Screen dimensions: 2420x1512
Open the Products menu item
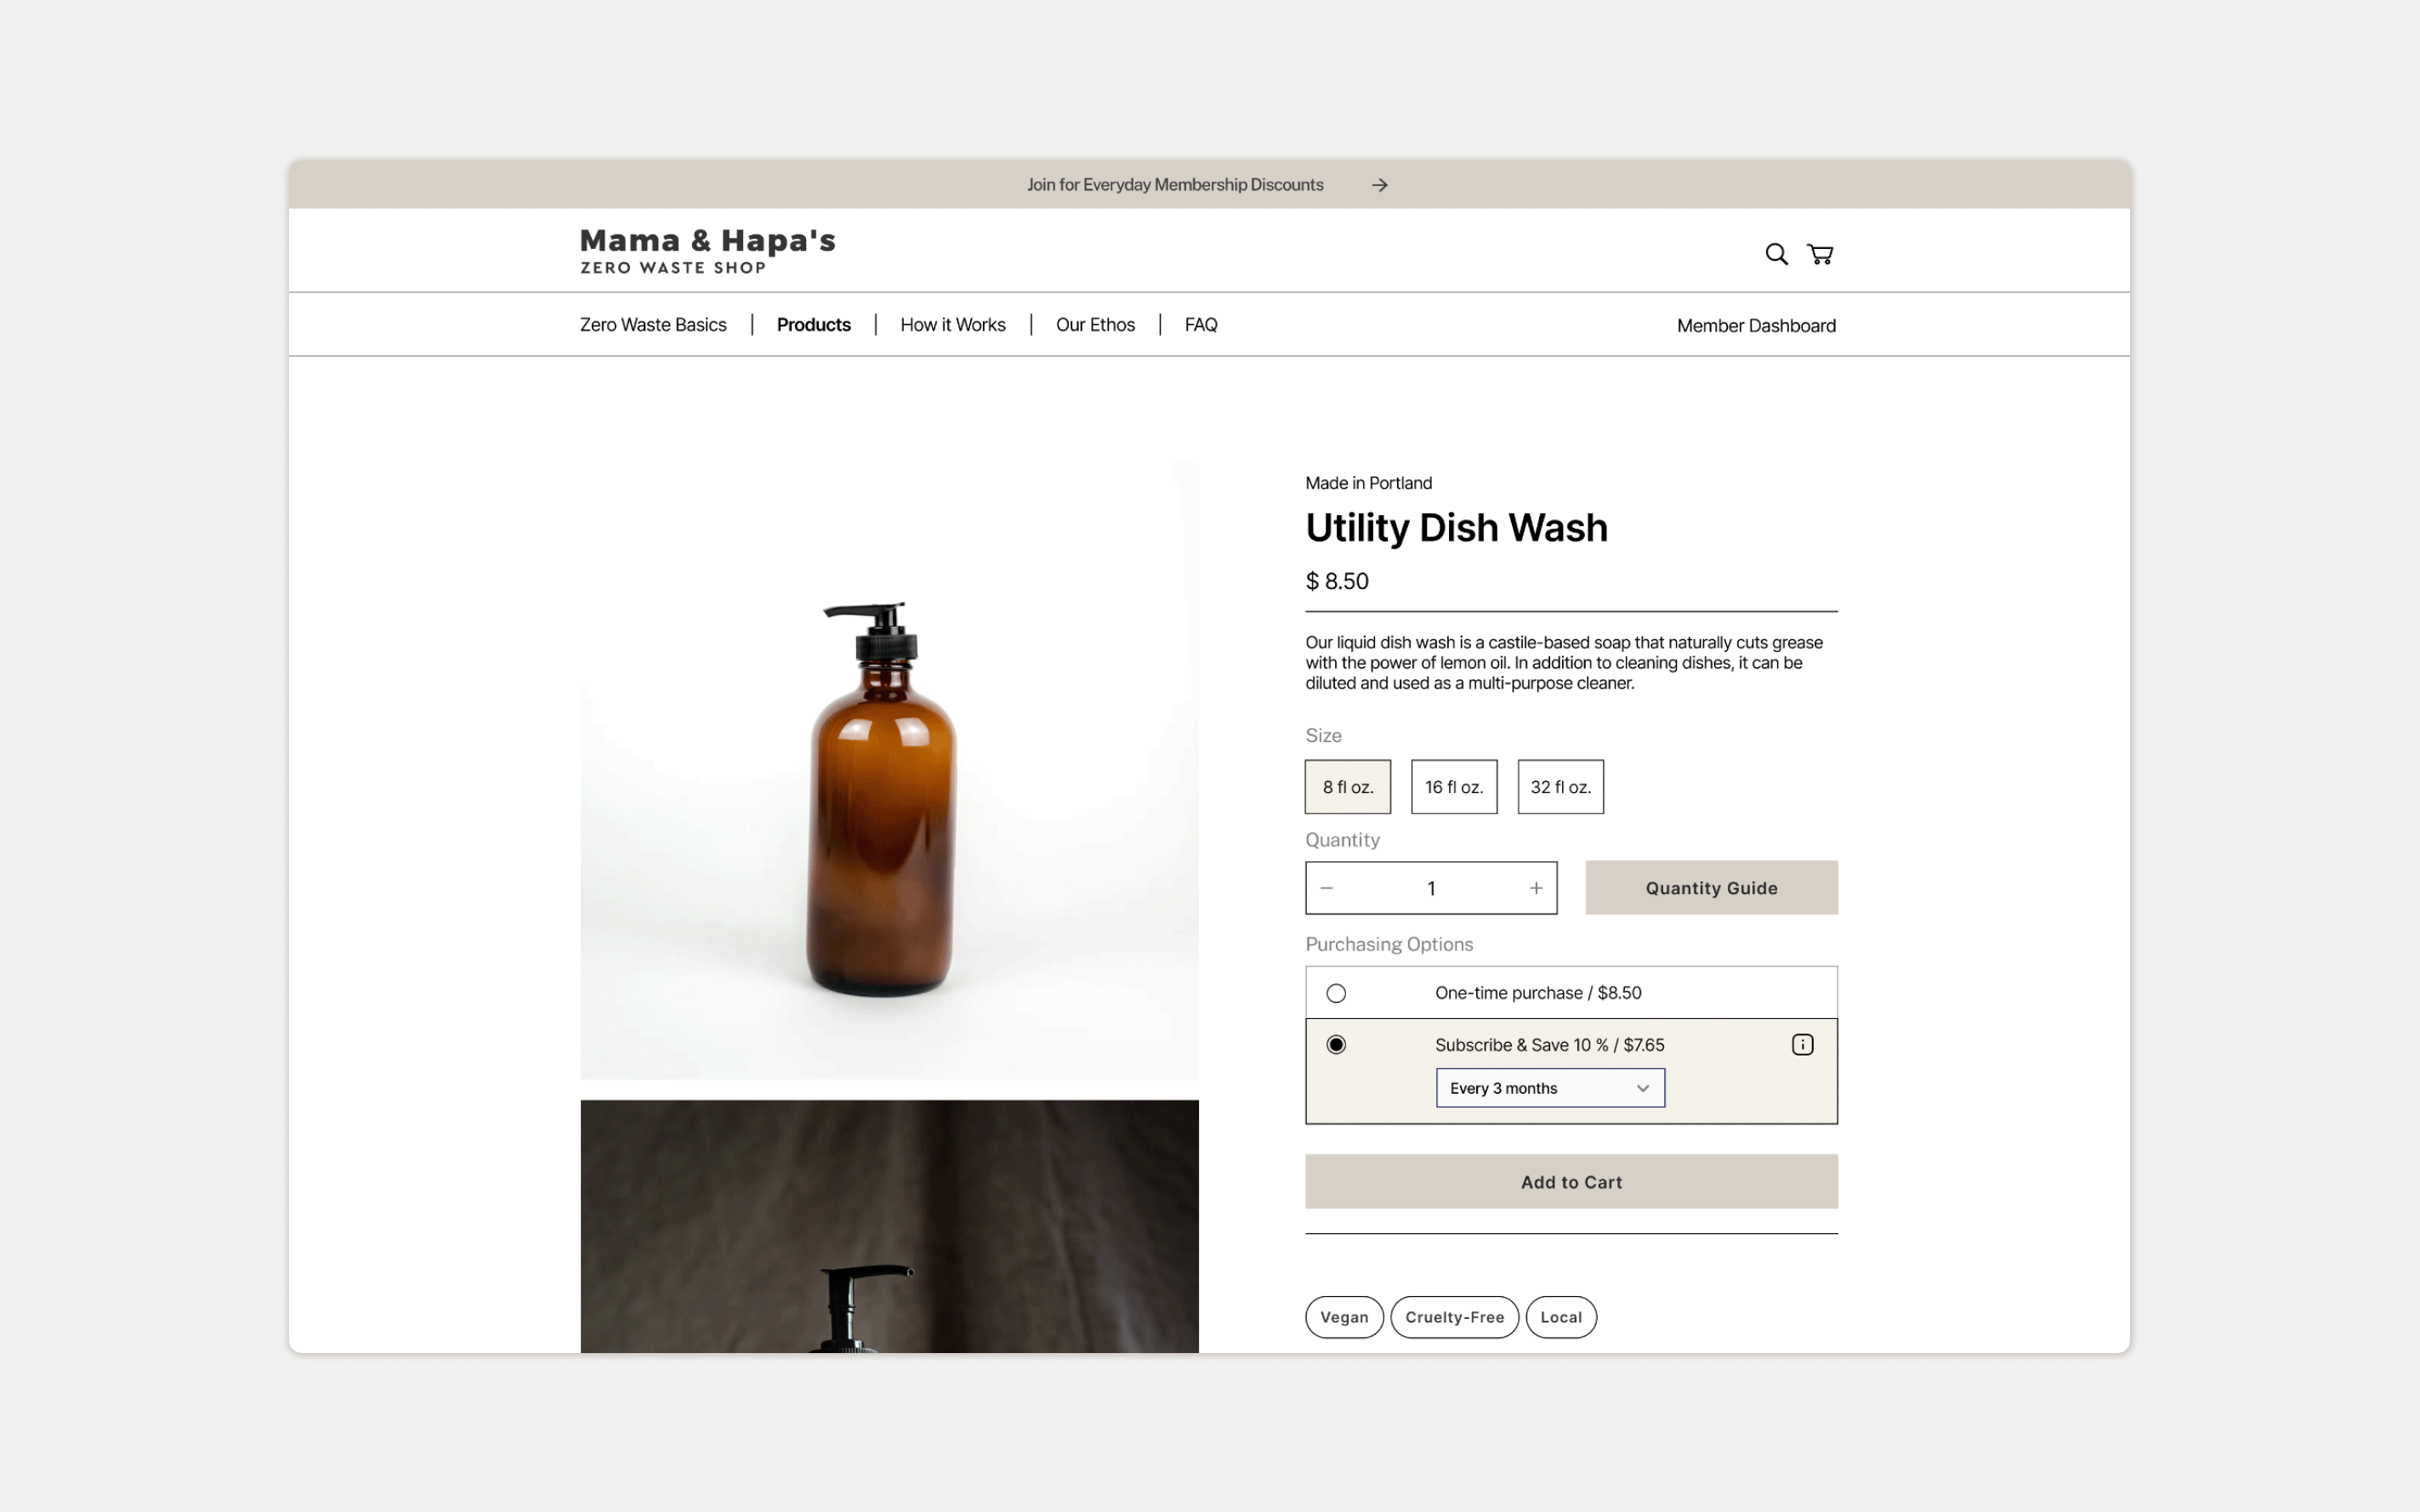click(814, 325)
